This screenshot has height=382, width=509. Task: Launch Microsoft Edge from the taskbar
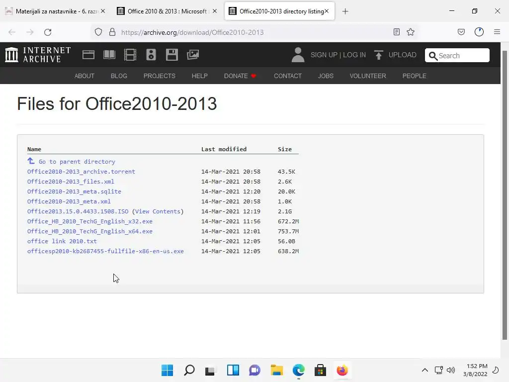[298, 370]
